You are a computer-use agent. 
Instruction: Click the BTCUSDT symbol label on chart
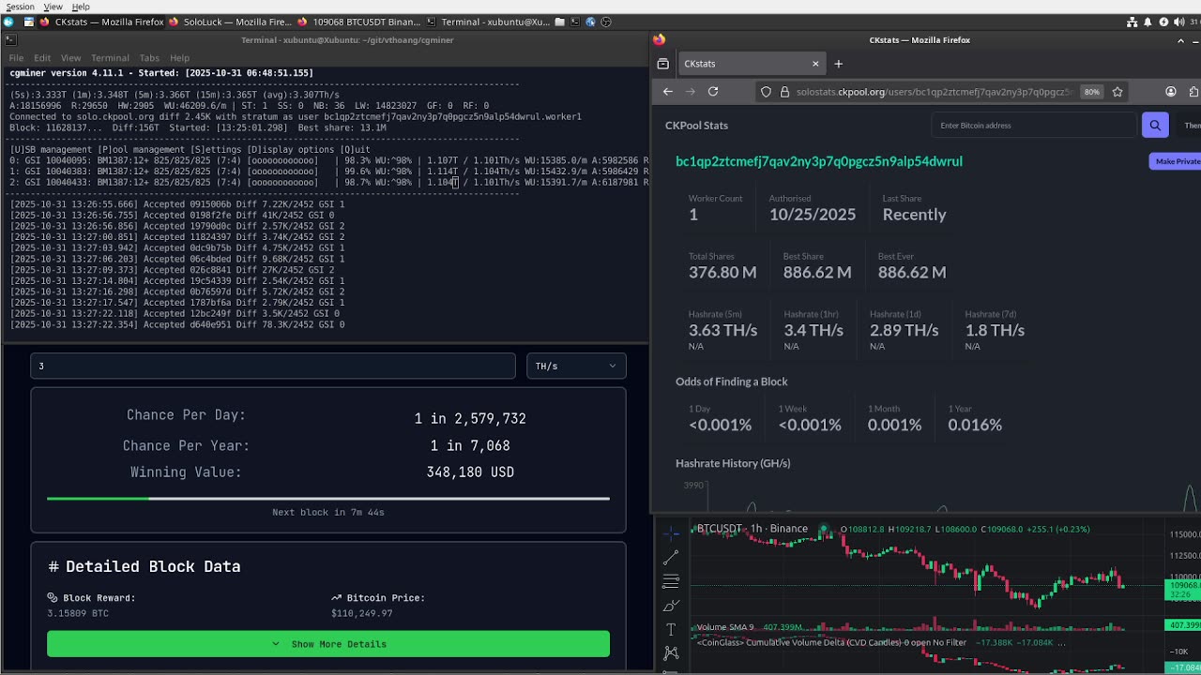coord(720,529)
